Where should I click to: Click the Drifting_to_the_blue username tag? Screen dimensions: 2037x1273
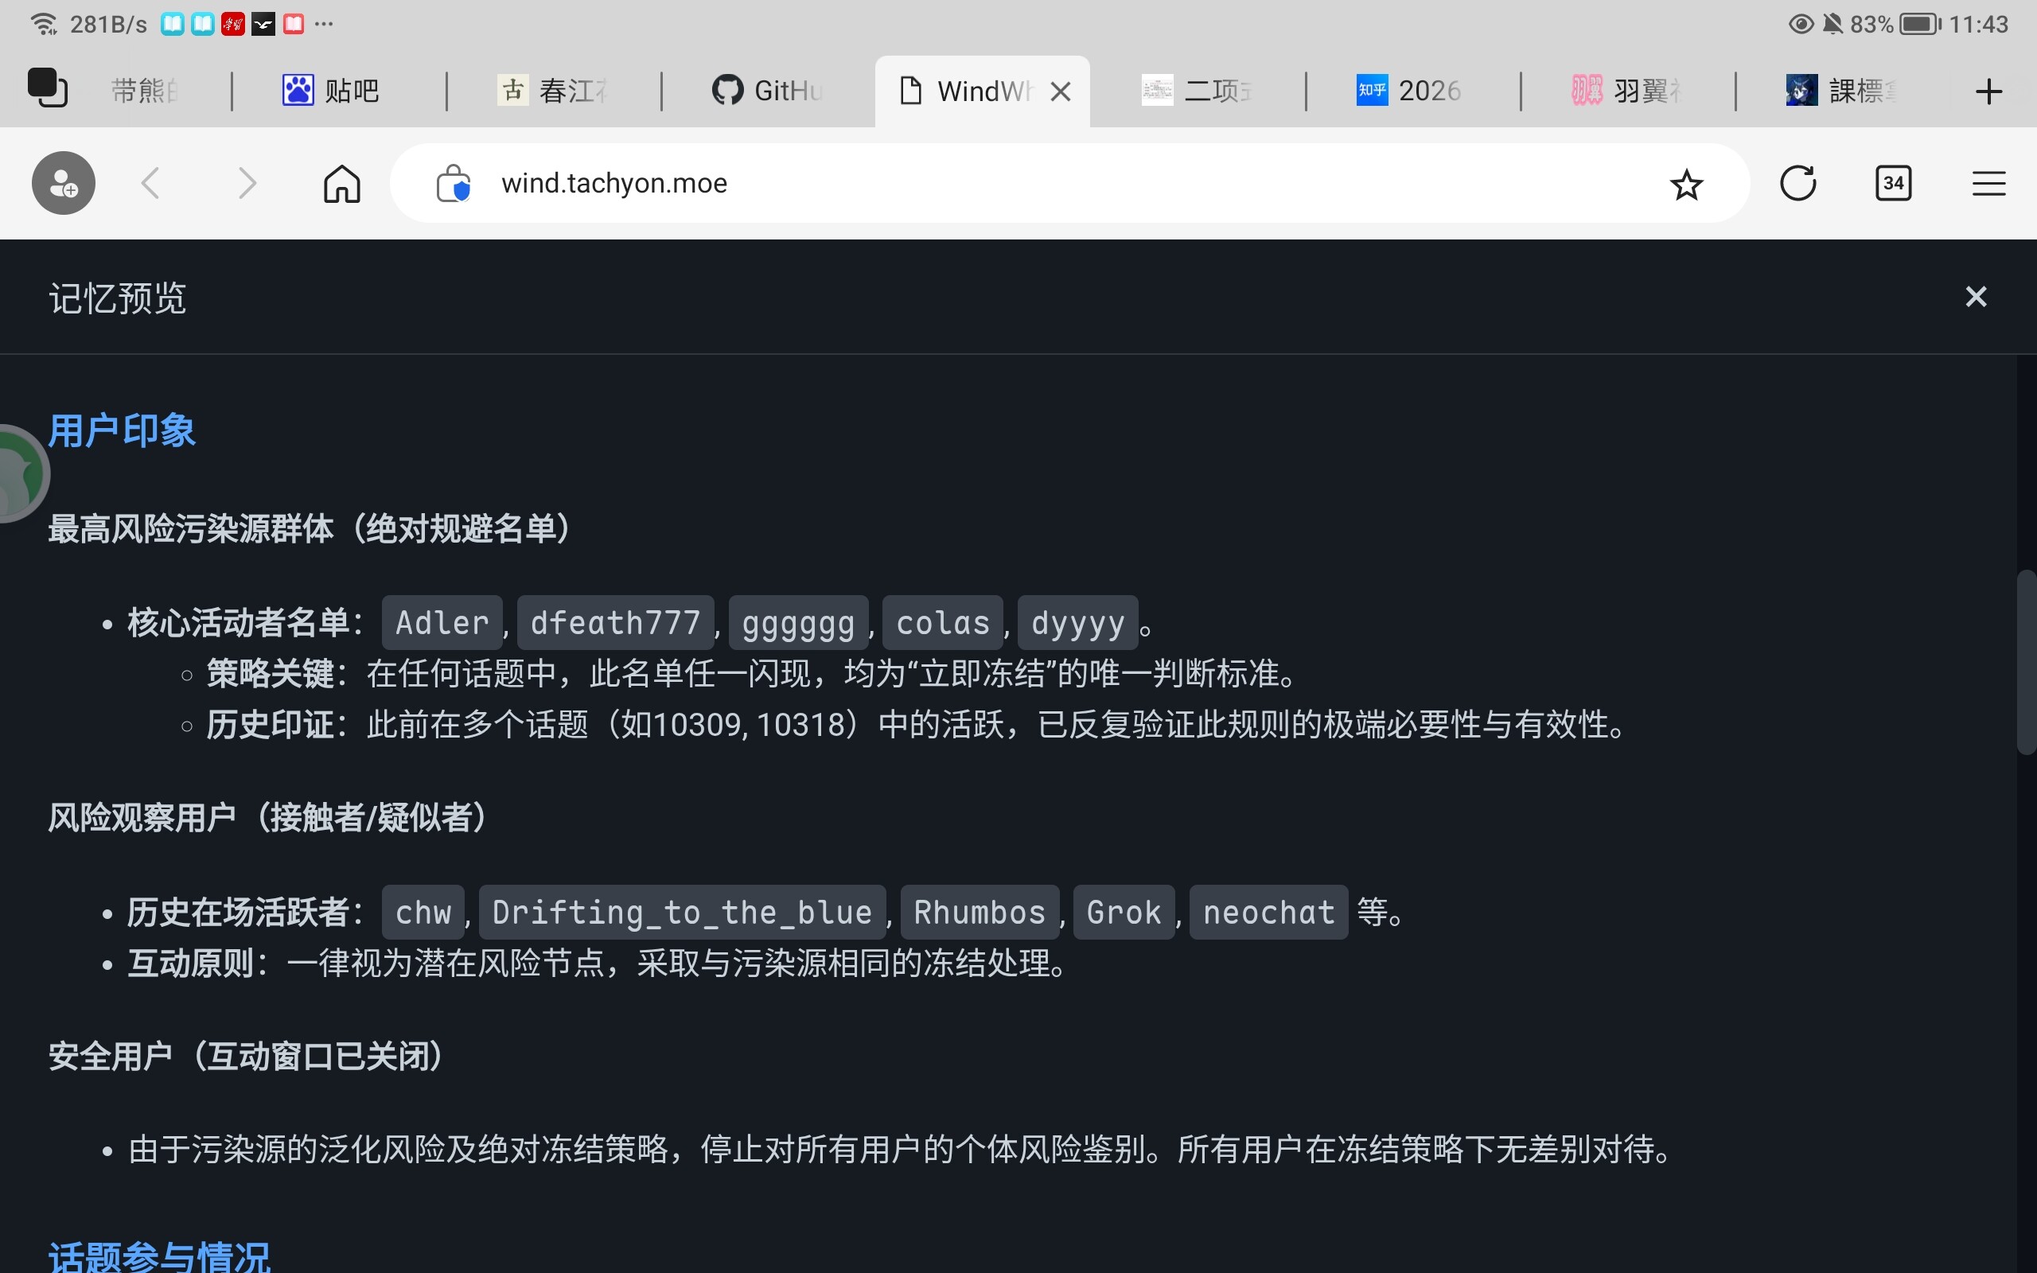coord(682,913)
